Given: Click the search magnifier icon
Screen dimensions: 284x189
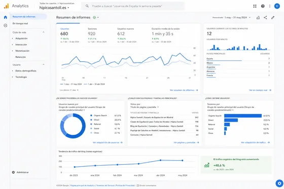Looking at the screenshot, I should click(87, 6).
